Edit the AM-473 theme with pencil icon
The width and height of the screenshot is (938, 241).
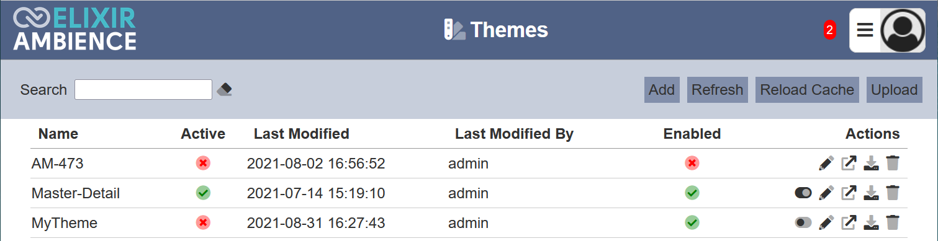[826, 164]
